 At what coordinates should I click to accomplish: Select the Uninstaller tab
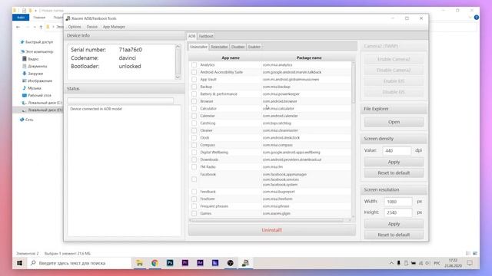(x=198, y=47)
